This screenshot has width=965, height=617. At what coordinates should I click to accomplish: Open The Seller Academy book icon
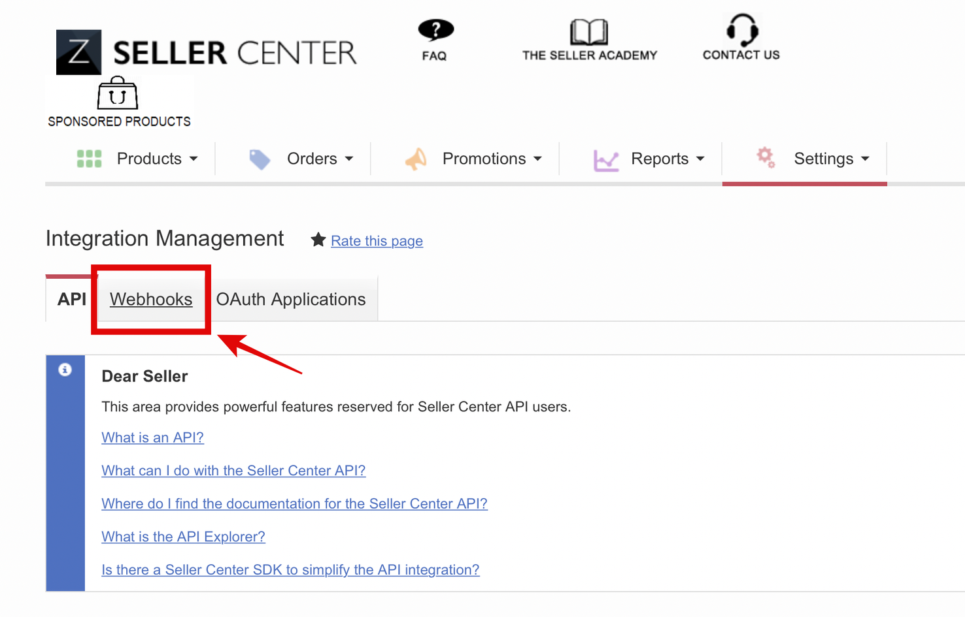[x=588, y=31]
